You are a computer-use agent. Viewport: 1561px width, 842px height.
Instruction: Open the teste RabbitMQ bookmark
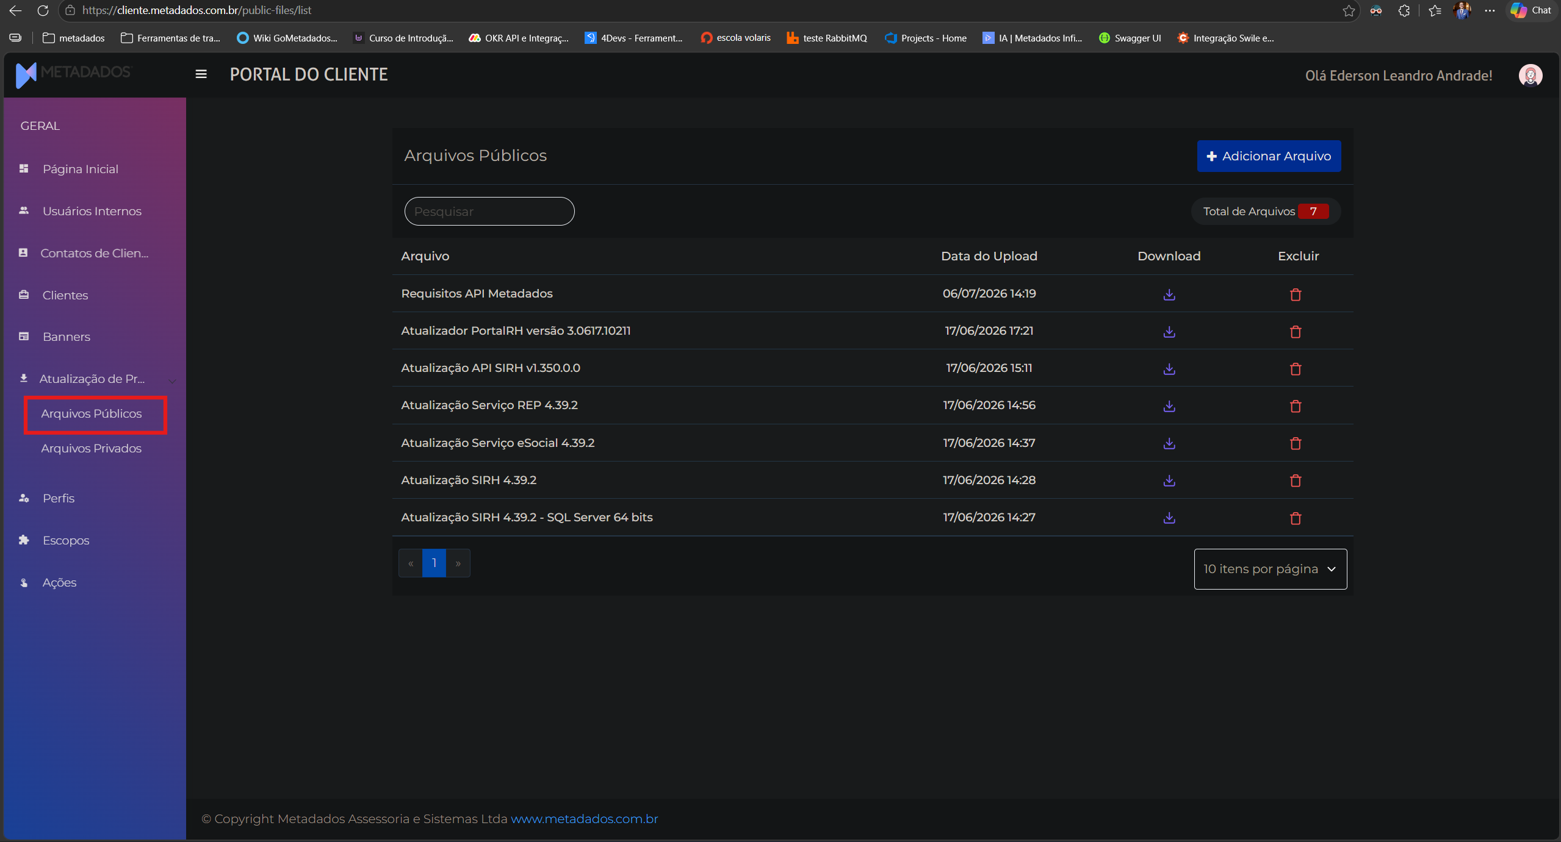[x=827, y=38]
